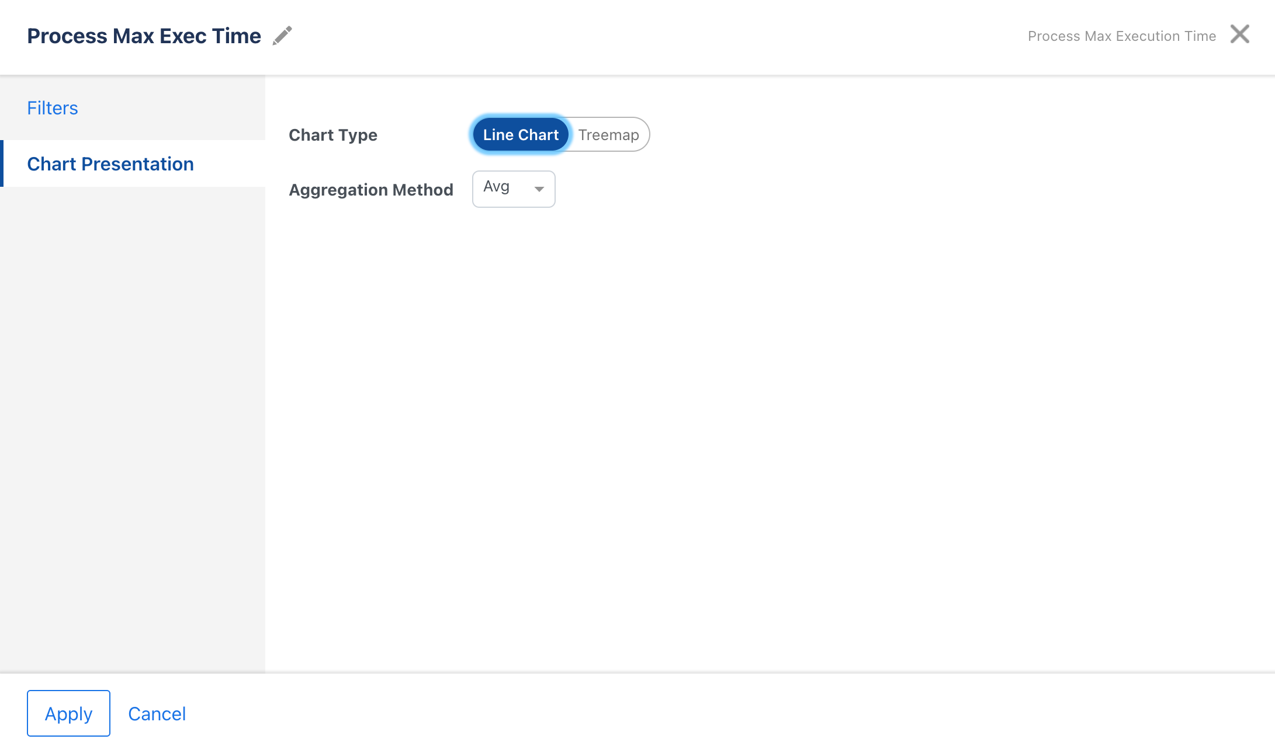Click empty footer area right of Cancel
Viewport: 1275px width, 746px height.
click(x=701, y=712)
